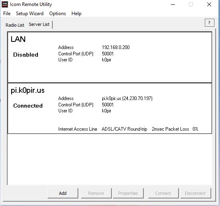Viewport: 220px width, 206px height.
Task: Click pi.k0pir.us Control Port value 50001
Action: [x=108, y=105]
